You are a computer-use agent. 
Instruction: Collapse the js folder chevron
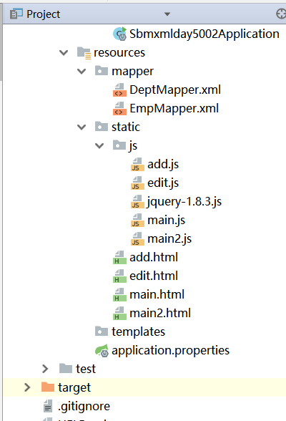point(99,145)
